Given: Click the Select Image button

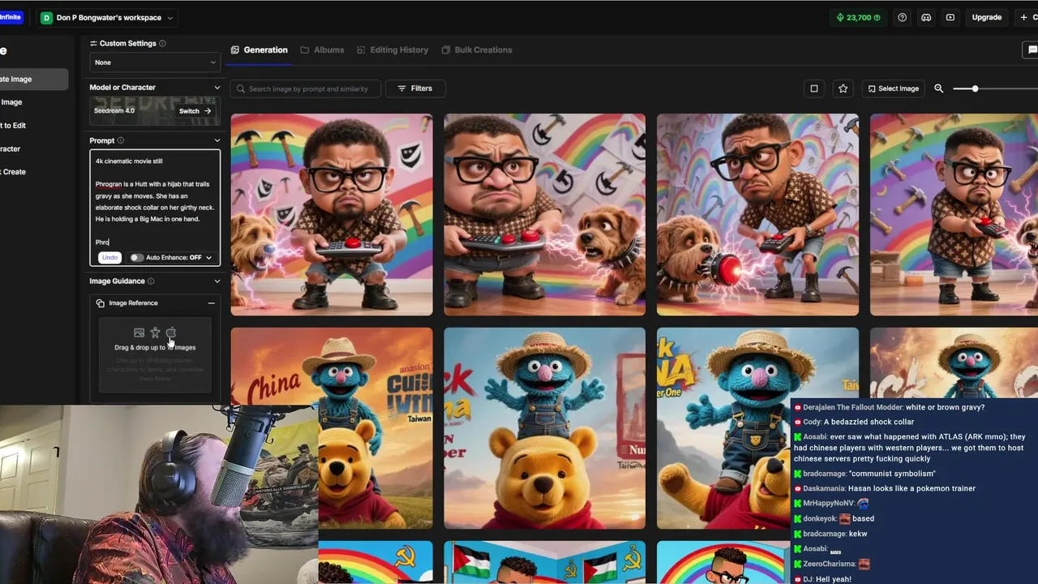Looking at the screenshot, I should pos(893,88).
